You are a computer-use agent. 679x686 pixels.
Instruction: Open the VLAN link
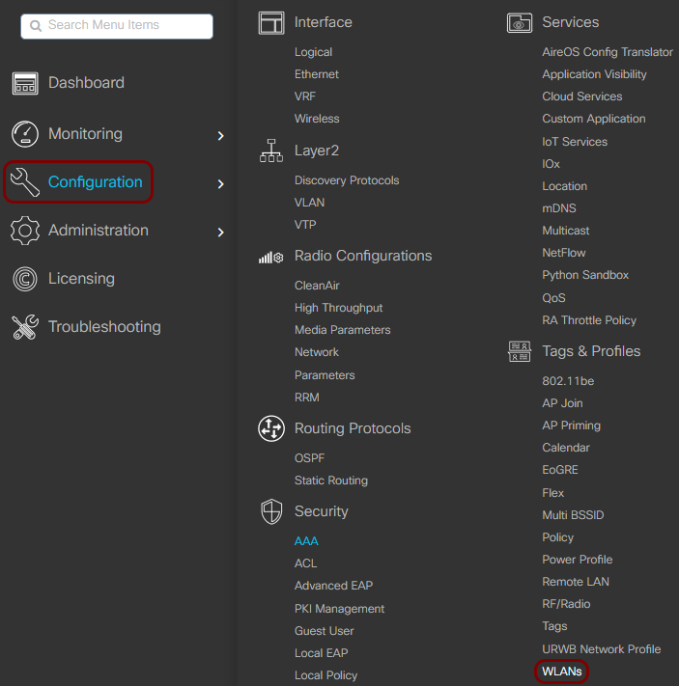click(309, 203)
